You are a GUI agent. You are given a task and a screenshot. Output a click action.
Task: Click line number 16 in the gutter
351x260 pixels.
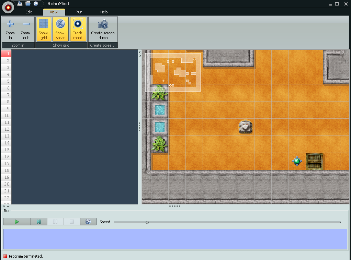6,157
